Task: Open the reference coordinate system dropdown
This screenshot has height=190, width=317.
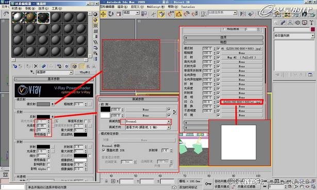Action: click(138, 13)
